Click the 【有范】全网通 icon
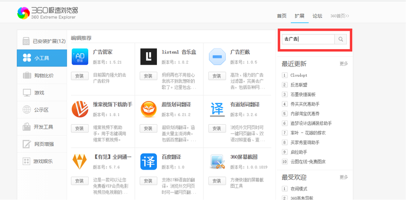Image resolution: width=408 pixels, height=204 pixels. pyautogui.click(x=80, y=161)
